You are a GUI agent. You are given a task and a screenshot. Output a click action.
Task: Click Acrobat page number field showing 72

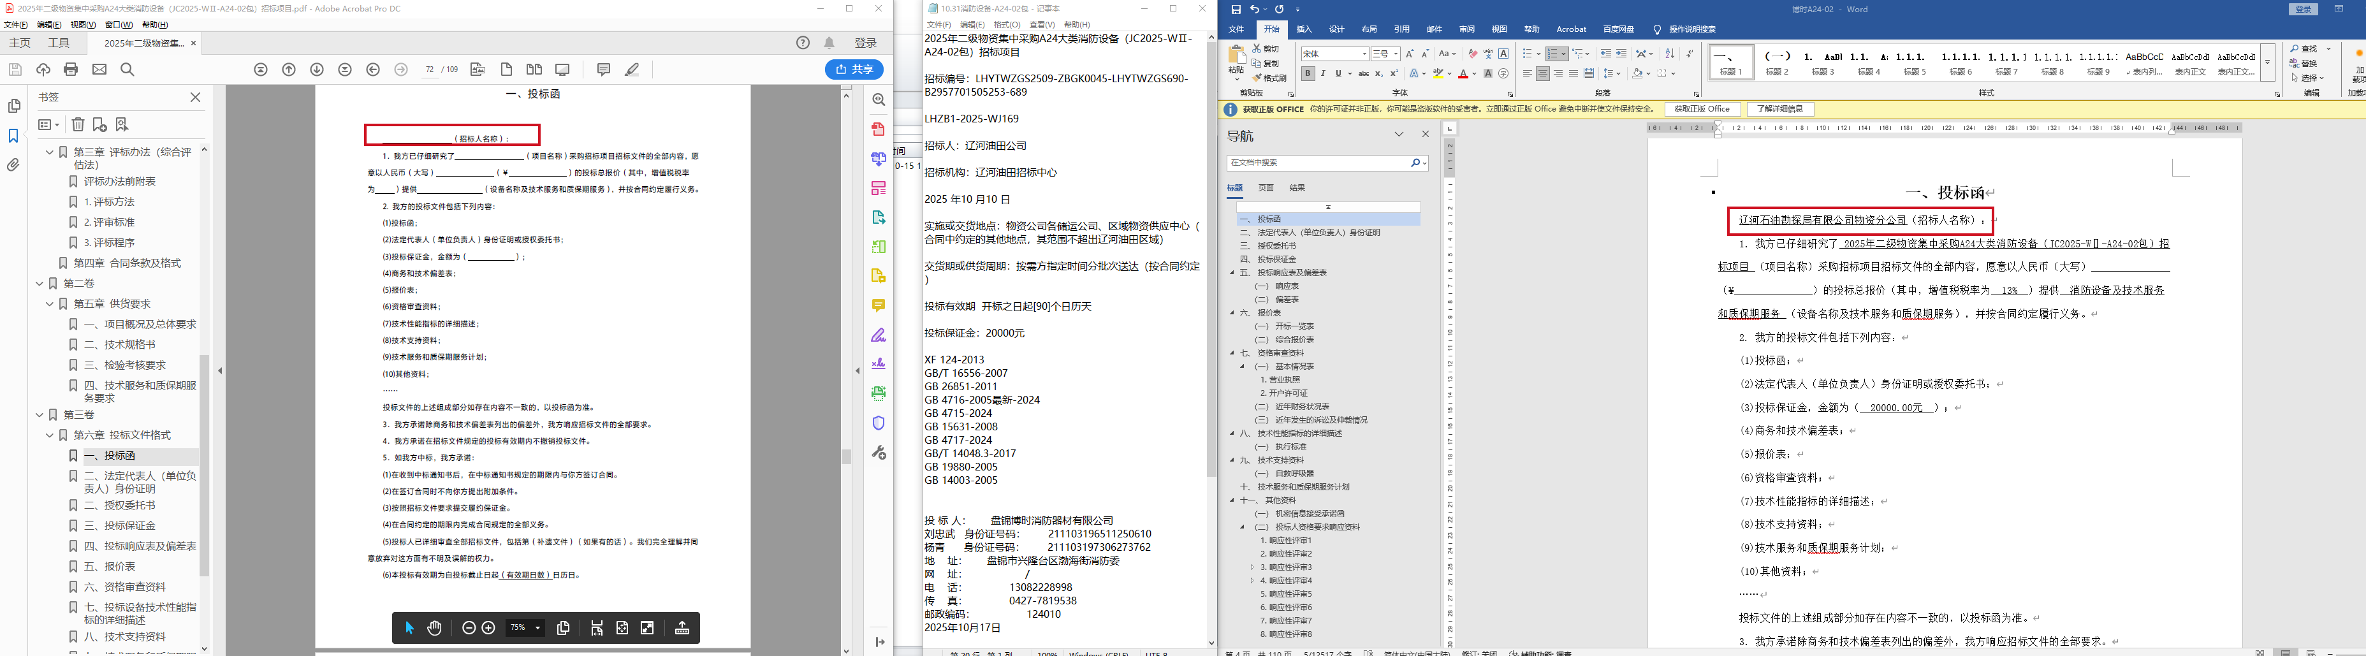click(x=429, y=70)
